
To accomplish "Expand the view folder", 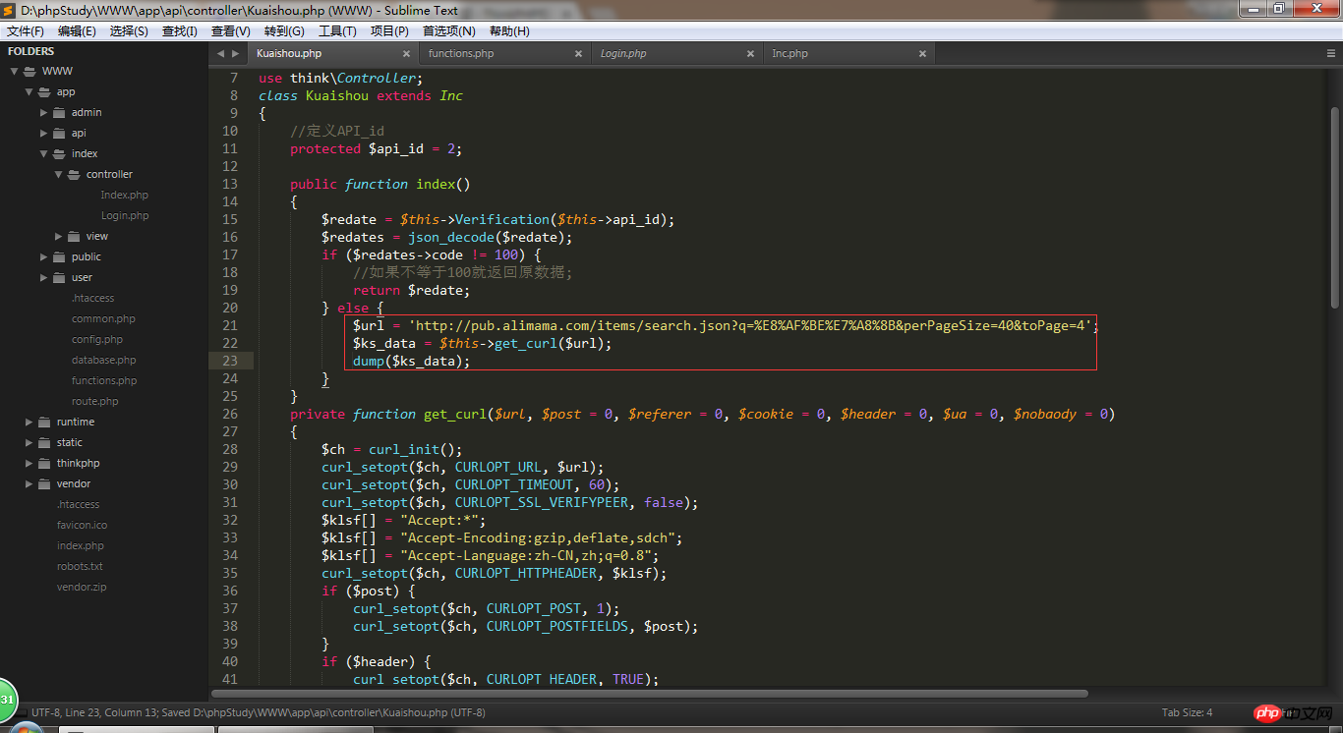I will [x=59, y=237].
